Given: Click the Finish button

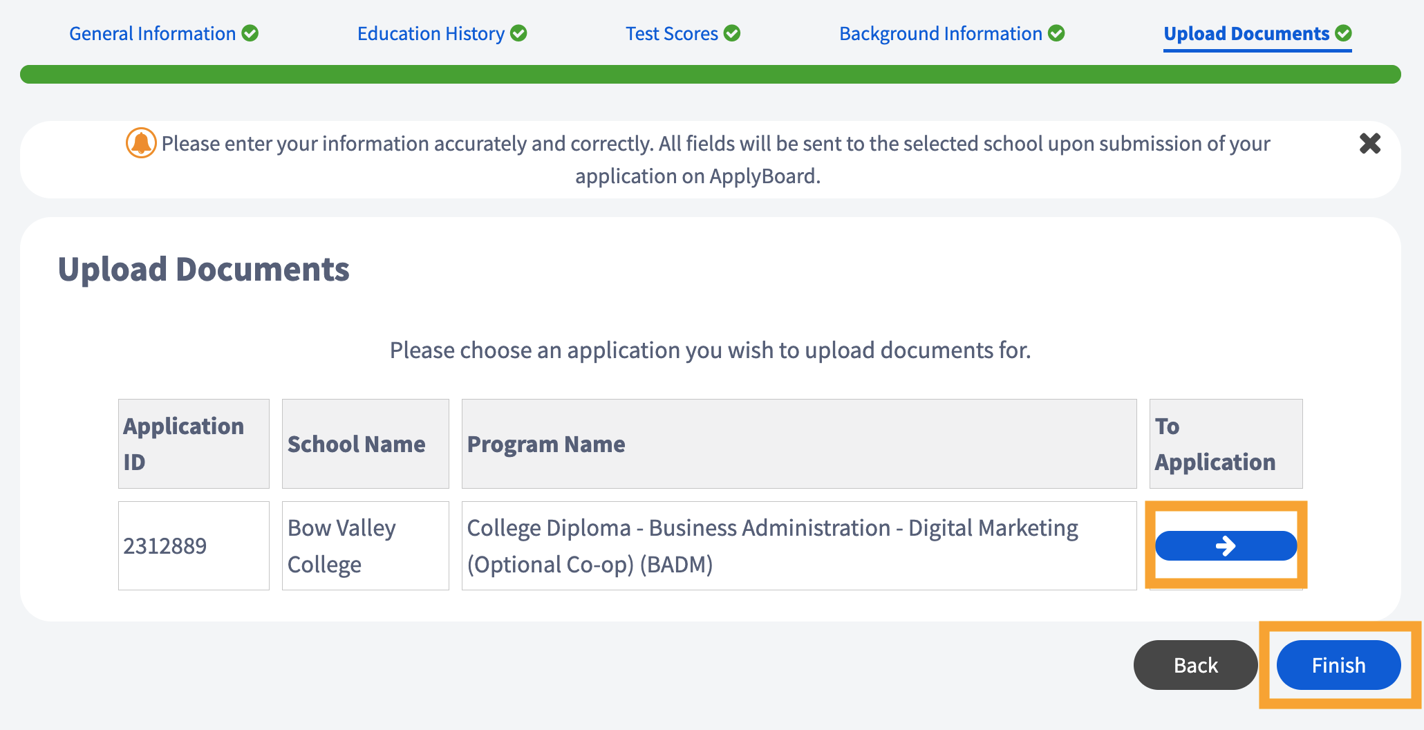Looking at the screenshot, I should point(1338,665).
